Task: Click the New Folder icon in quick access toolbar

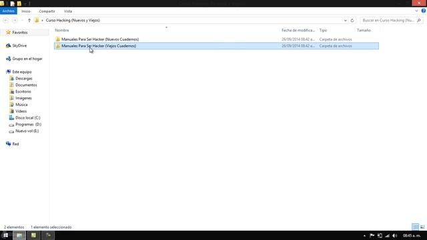Action: click(19, 3)
